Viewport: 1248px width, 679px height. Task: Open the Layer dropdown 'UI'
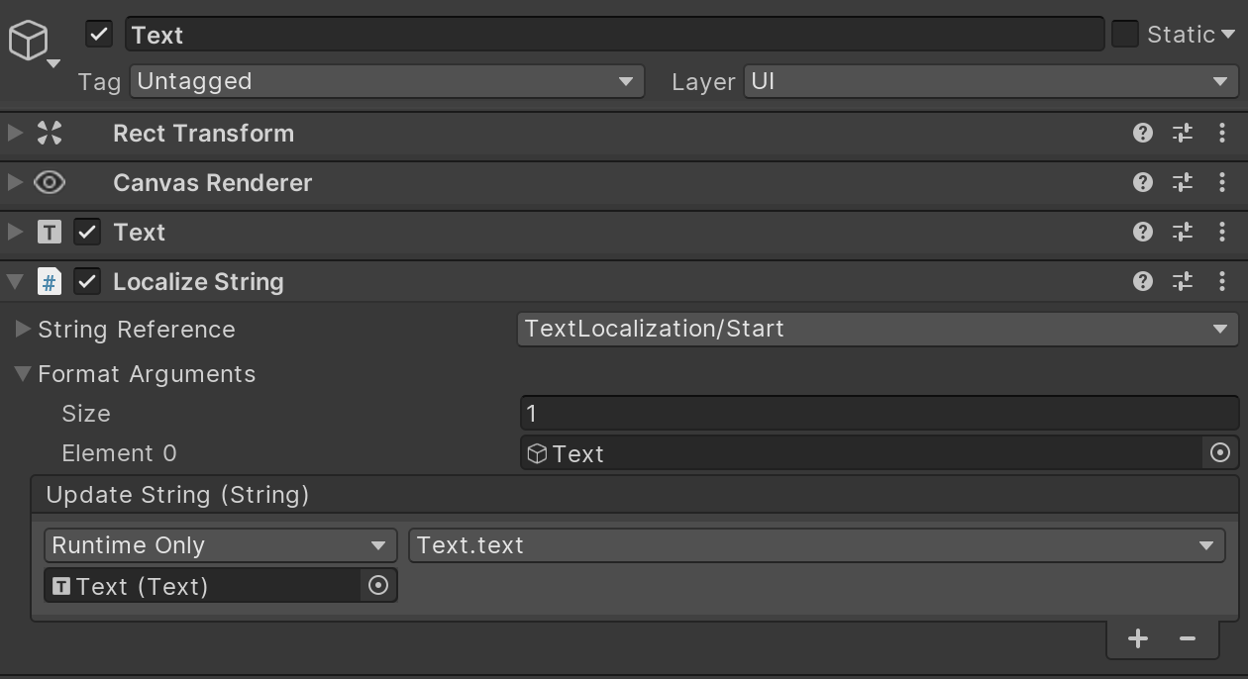coord(991,81)
